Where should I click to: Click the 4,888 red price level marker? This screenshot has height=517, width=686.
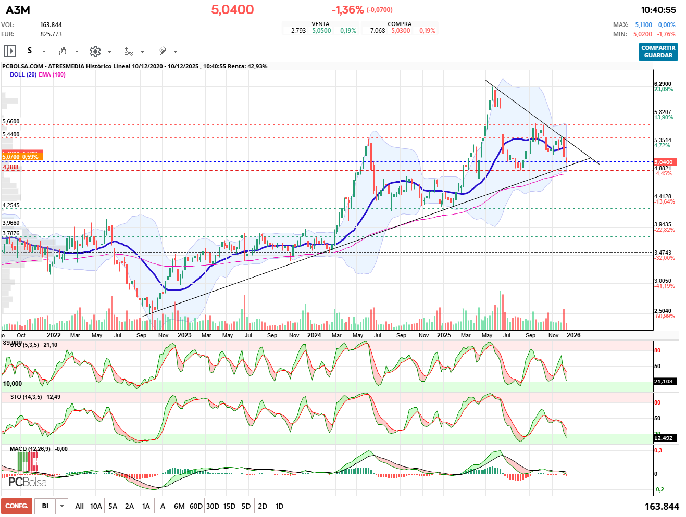[x=10, y=167]
